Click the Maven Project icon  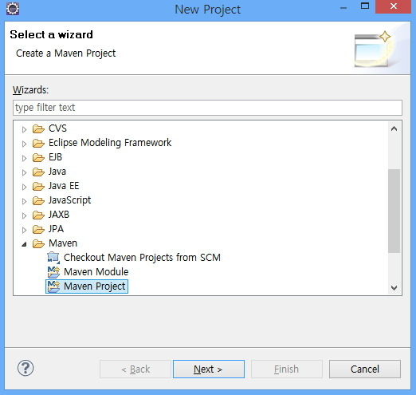click(53, 286)
